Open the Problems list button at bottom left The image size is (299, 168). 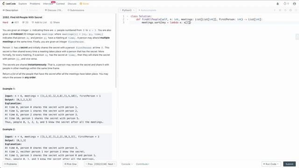[x=10, y=164]
